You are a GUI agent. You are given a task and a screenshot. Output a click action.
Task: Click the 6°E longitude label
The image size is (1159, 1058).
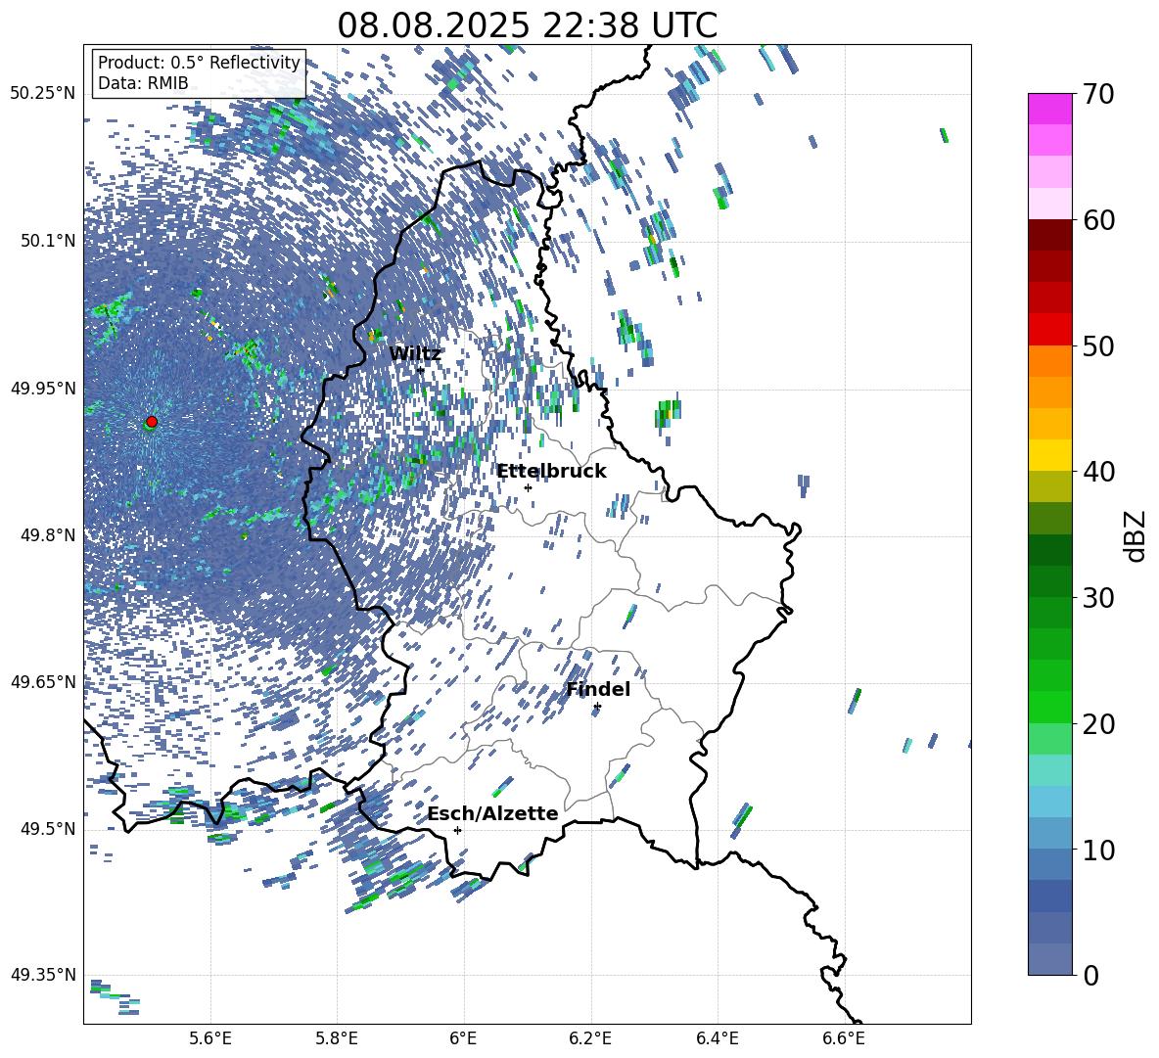[x=463, y=1038]
